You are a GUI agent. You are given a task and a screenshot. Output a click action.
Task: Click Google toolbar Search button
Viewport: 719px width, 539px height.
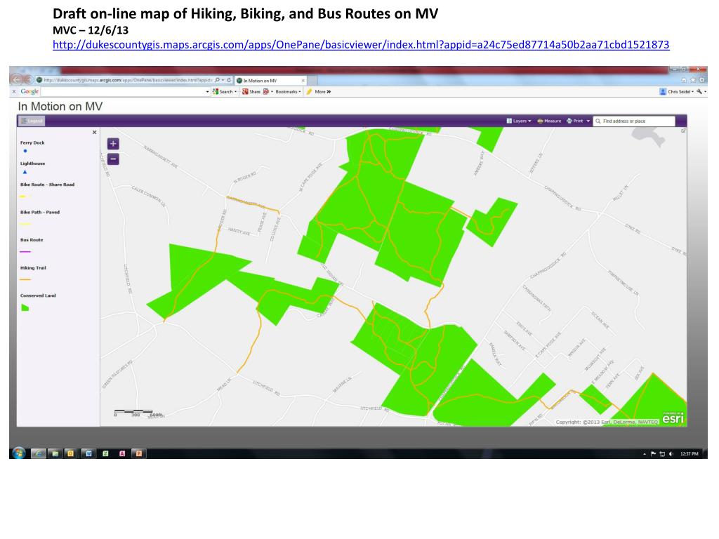click(x=223, y=92)
